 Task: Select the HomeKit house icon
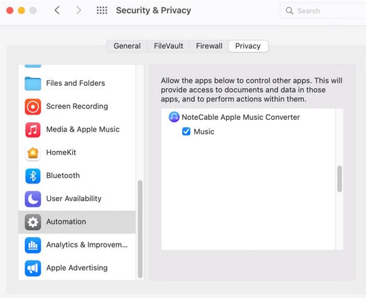(33, 152)
